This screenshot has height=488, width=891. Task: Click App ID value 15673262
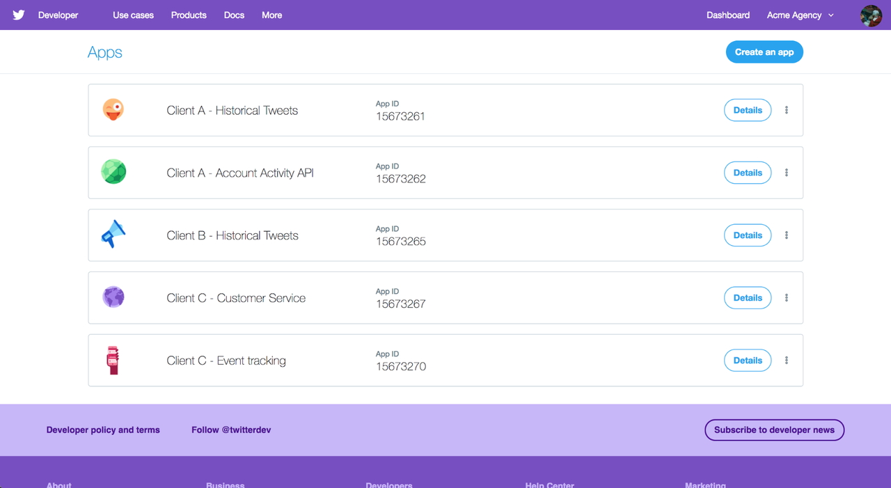tap(401, 179)
